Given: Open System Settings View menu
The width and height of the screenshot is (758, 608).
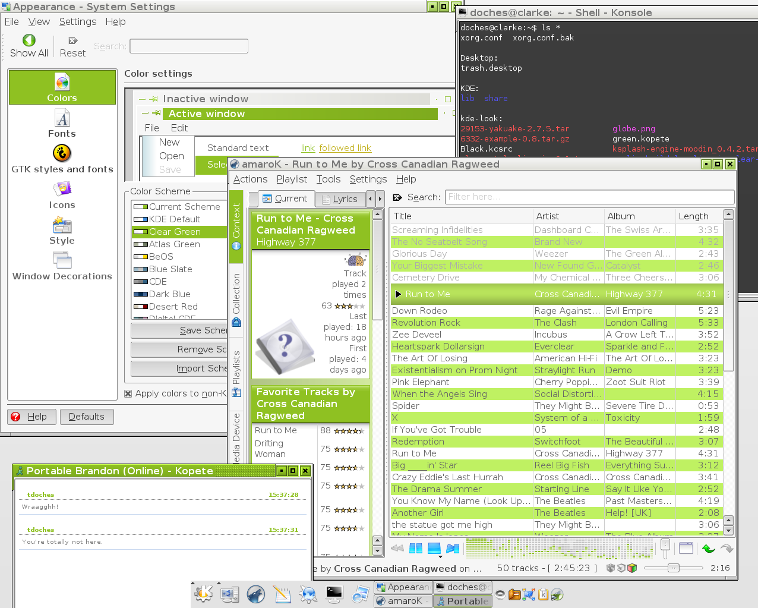Looking at the screenshot, I should click(x=39, y=21).
